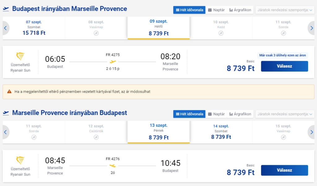Select 07 szept. Szombat 15 718 Ft date

34,28
